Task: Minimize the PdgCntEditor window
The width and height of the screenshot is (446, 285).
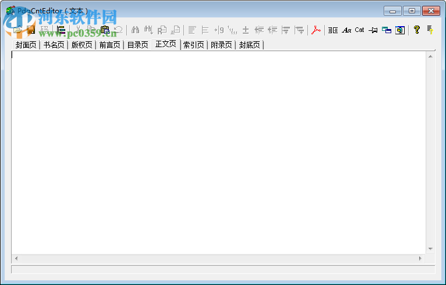Action: pos(392,11)
